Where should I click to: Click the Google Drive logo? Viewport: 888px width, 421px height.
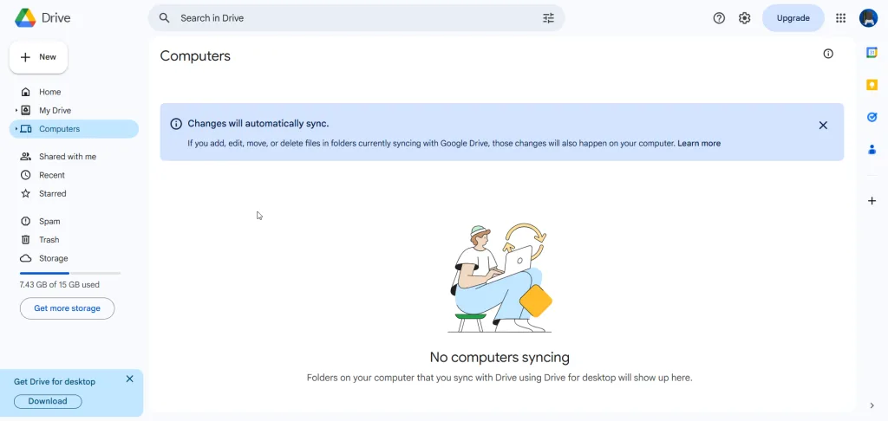25,18
